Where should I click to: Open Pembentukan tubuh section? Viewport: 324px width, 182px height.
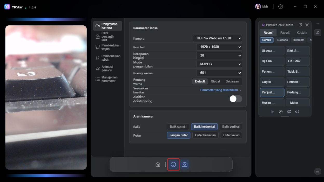108,58
